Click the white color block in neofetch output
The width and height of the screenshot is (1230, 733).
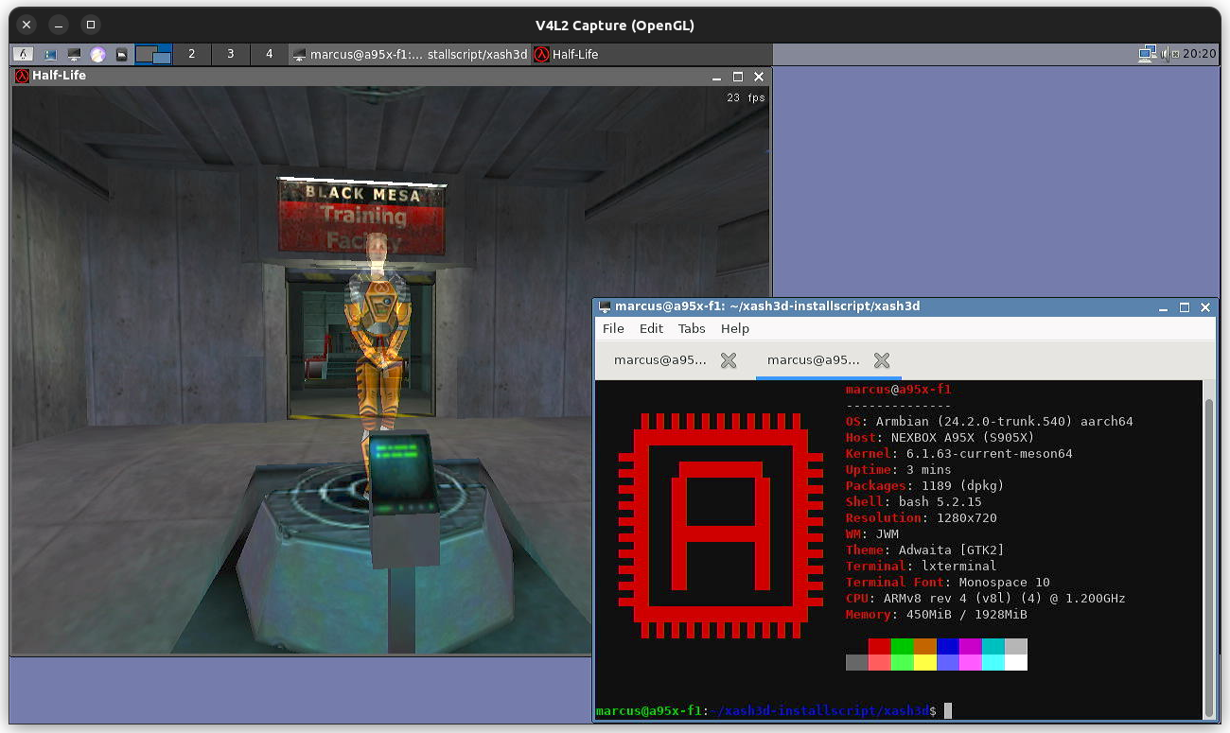tap(1016, 662)
